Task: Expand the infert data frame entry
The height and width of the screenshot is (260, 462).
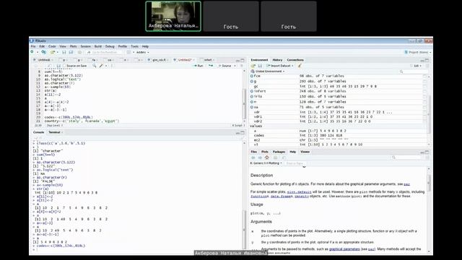Action: pyautogui.click(x=252, y=92)
